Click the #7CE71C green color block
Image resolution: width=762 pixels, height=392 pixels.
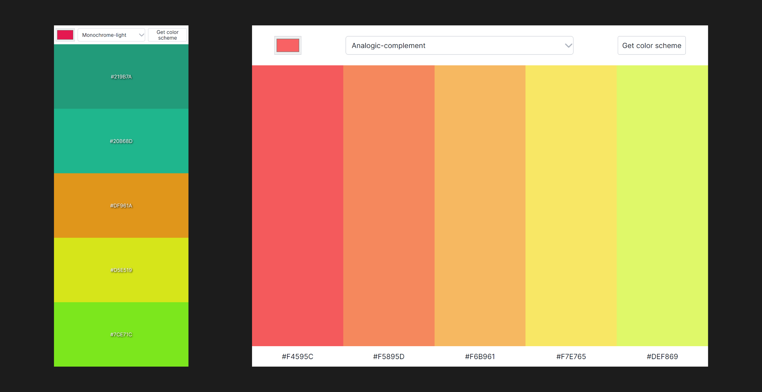pyautogui.click(x=121, y=334)
